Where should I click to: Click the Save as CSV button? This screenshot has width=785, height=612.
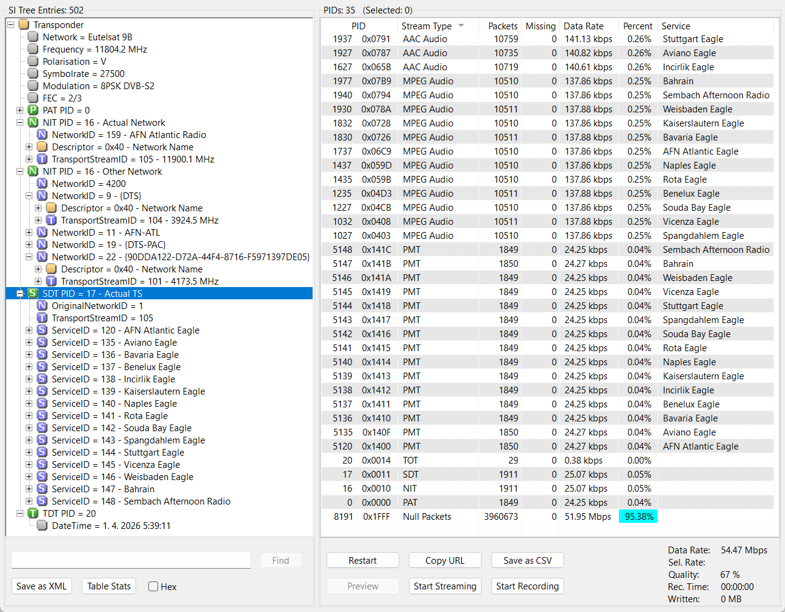[527, 561]
